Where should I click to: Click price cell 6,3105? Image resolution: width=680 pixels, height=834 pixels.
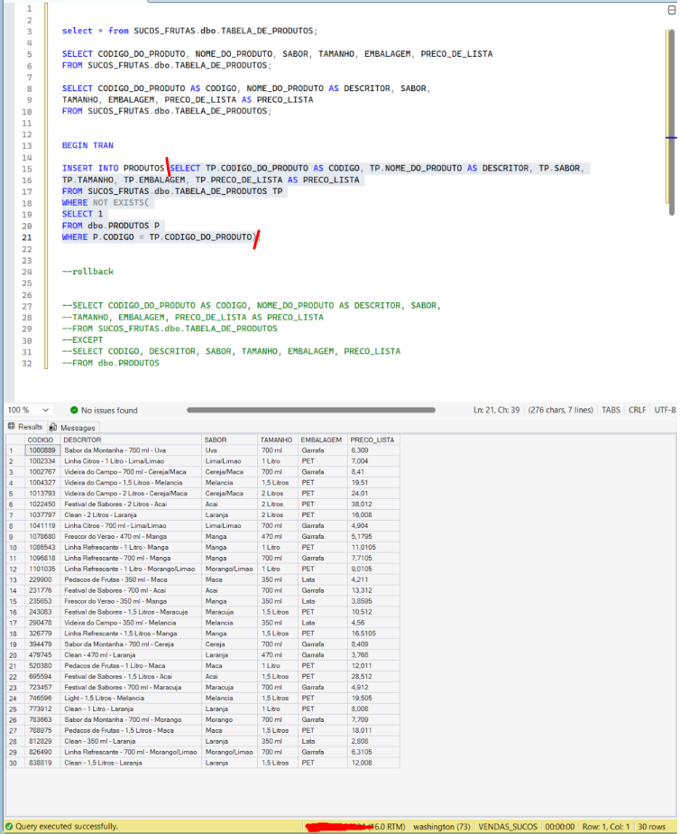[373, 752]
